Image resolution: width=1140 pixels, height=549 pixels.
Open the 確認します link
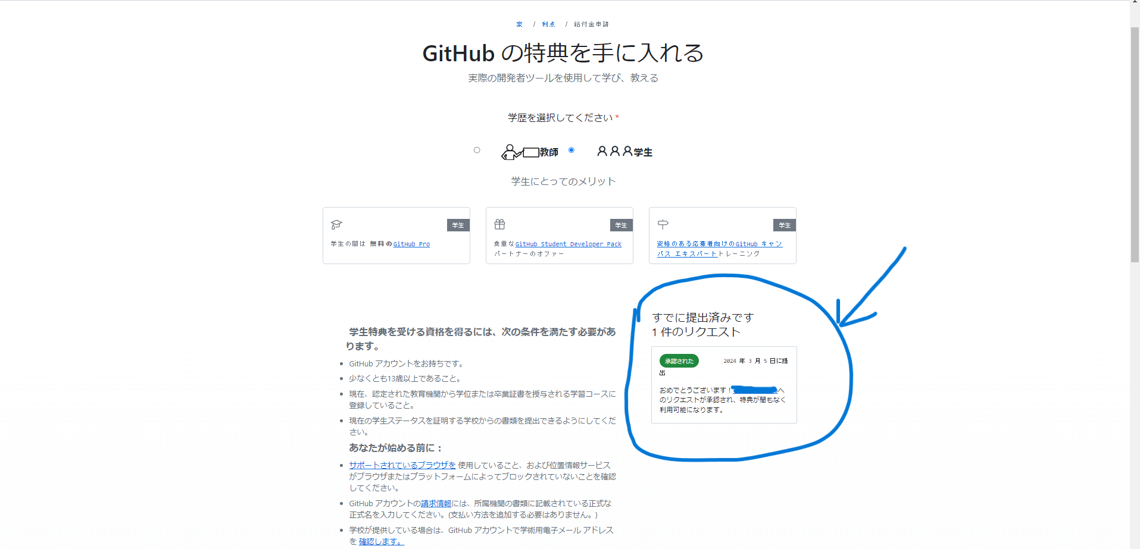pyautogui.click(x=381, y=541)
